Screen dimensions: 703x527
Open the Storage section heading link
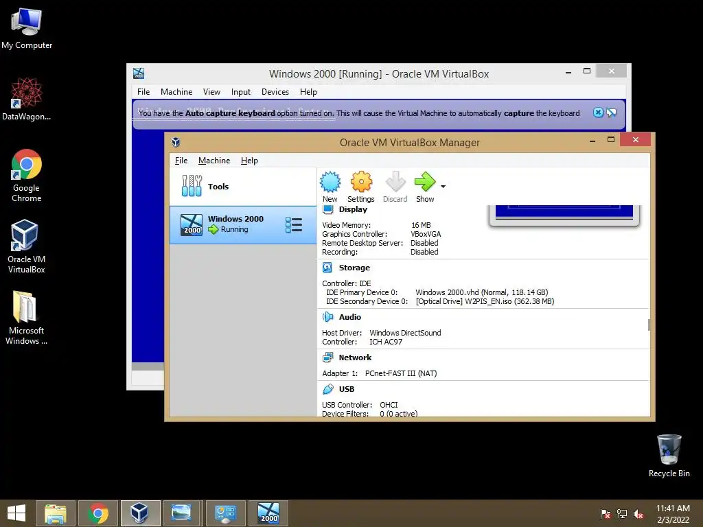click(354, 268)
